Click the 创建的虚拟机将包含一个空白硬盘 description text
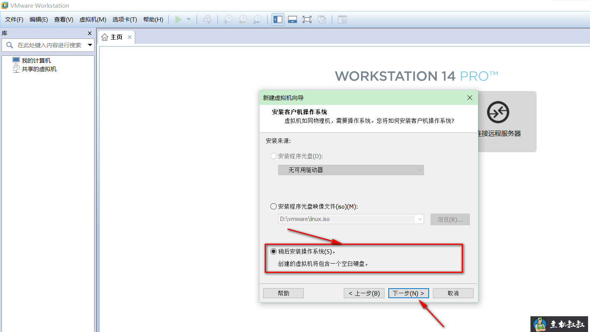Screen dimensions: 590x332 pos(323,264)
